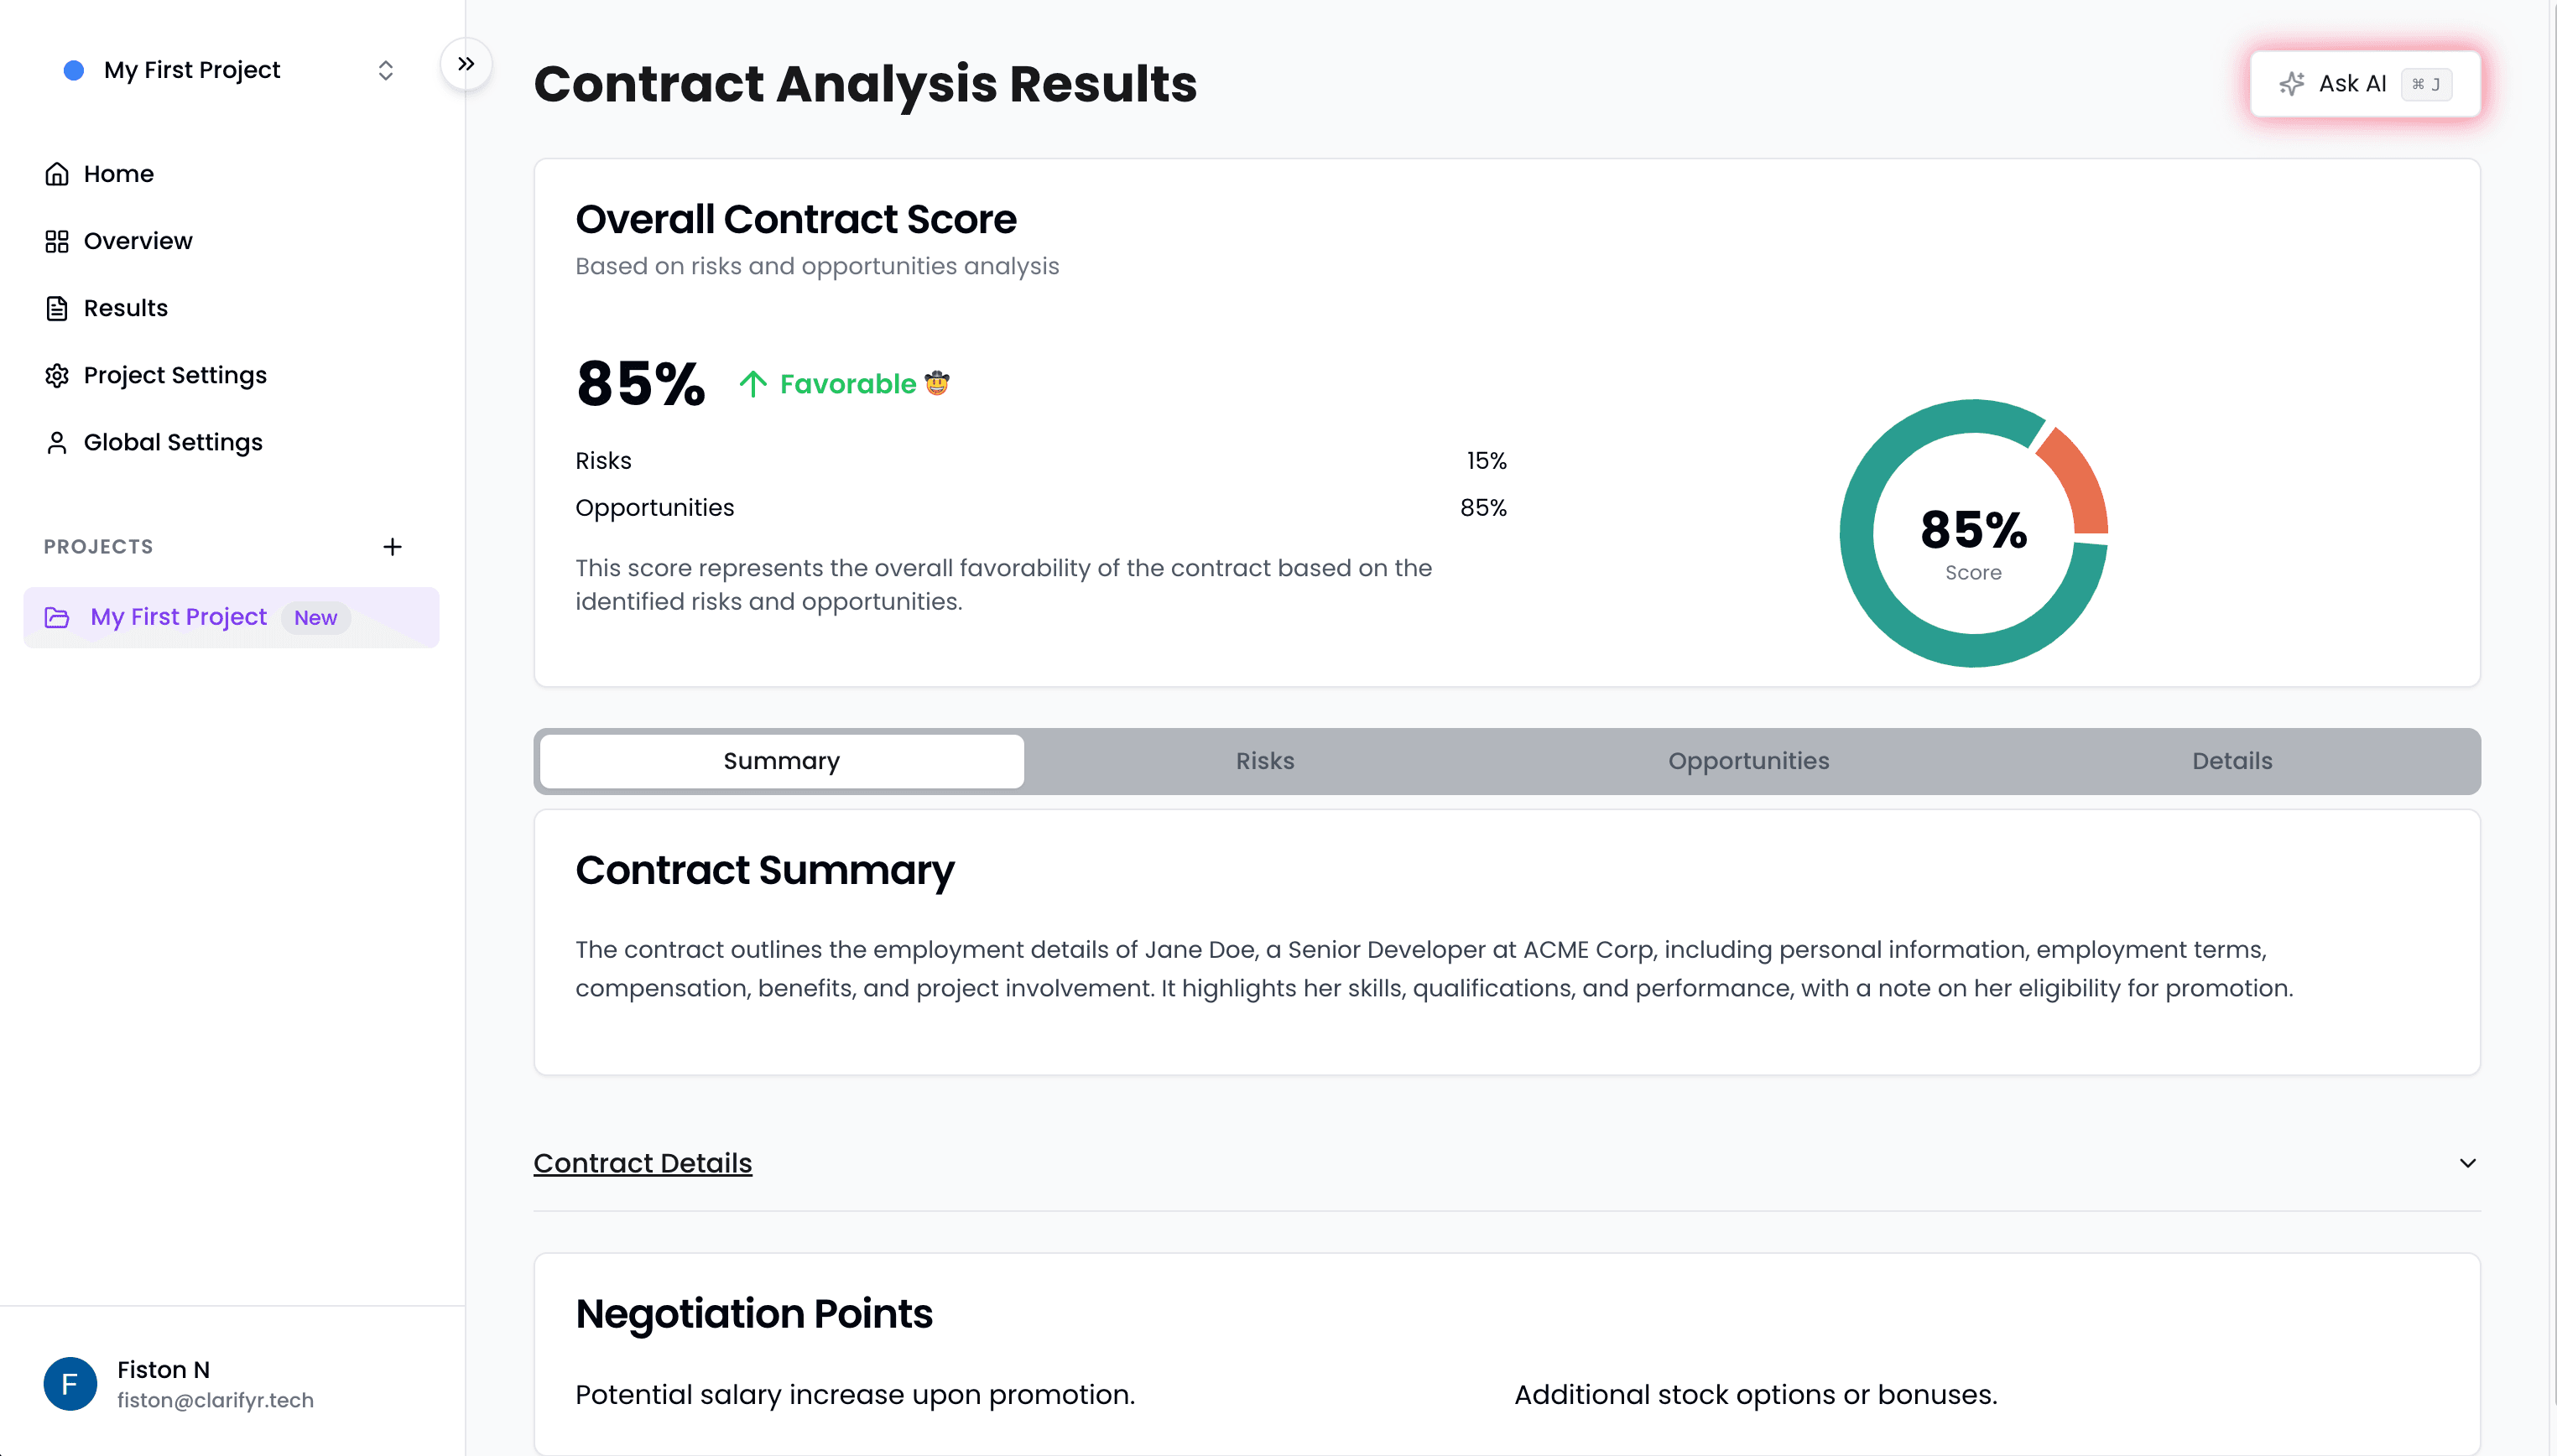Open Project Settings with the gear icon
Viewport: 2557px width, 1456px height.
[58, 374]
